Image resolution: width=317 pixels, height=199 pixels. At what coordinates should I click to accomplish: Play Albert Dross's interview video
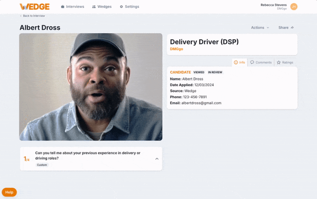click(x=91, y=87)
